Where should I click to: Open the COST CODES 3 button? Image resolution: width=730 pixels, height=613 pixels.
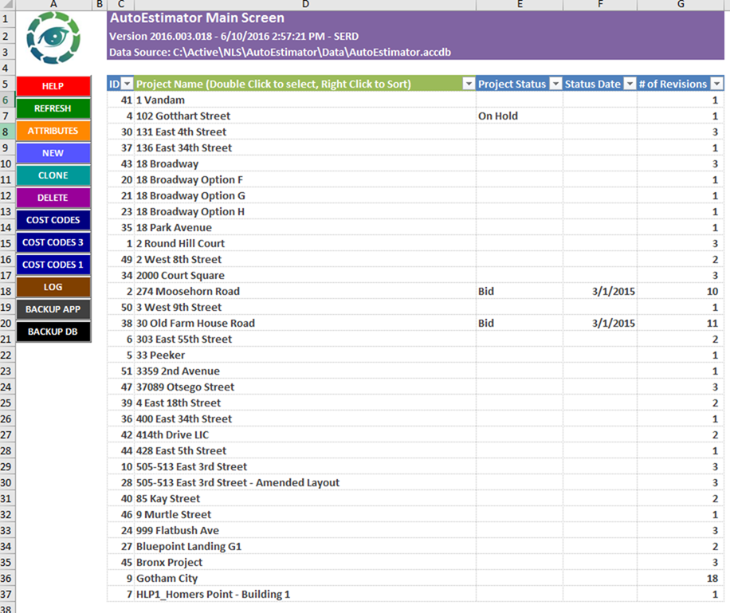point(53,242)
